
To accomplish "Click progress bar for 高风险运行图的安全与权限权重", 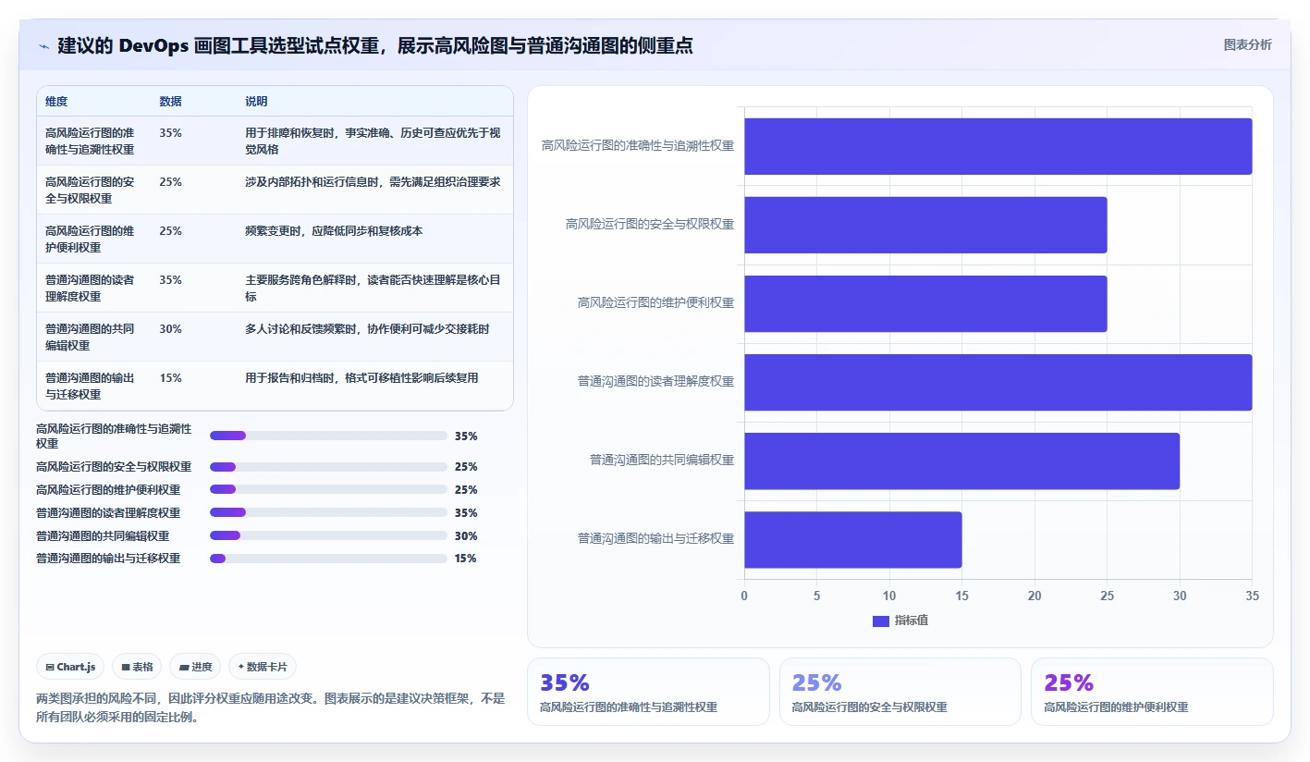I will (x=328, y=467).
